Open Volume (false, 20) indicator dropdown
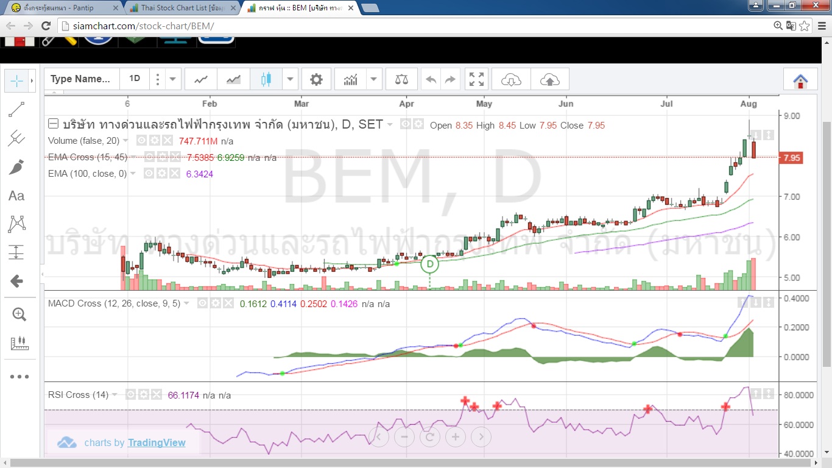832x468 pixels. [x=126, y=141]
